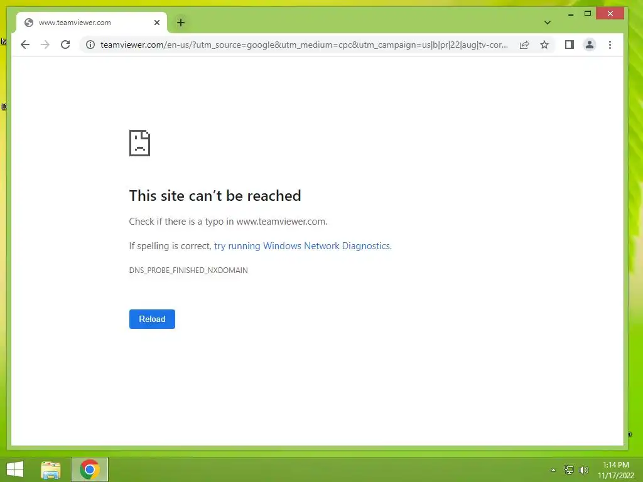
Task: Click the forward navigation arrow
Action: 45,45
